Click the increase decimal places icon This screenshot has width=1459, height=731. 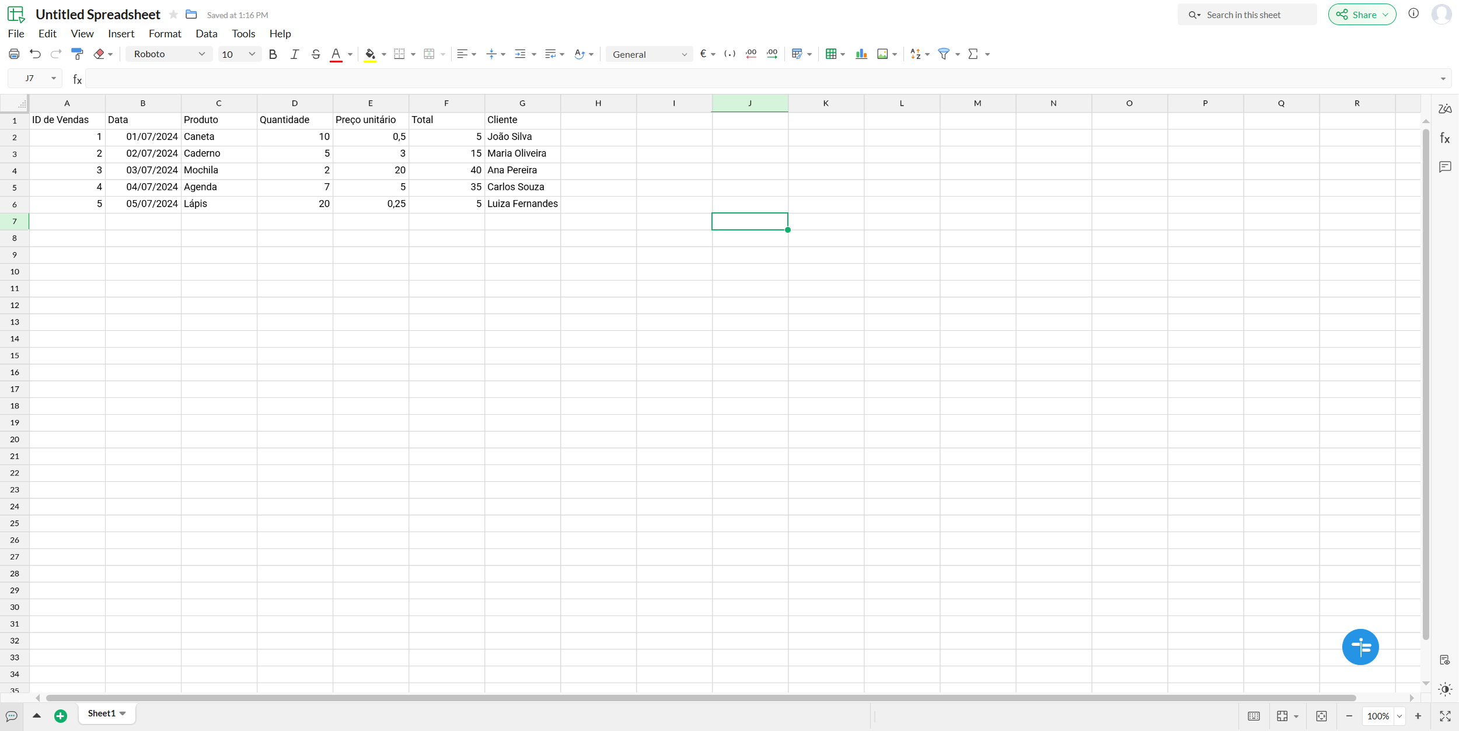tap(772, 54)
